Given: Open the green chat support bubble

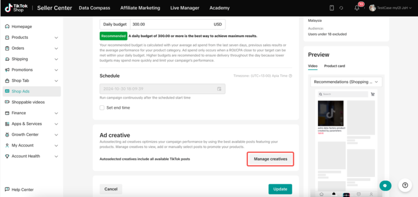Looking at the screenshot, I should point(385,186).
